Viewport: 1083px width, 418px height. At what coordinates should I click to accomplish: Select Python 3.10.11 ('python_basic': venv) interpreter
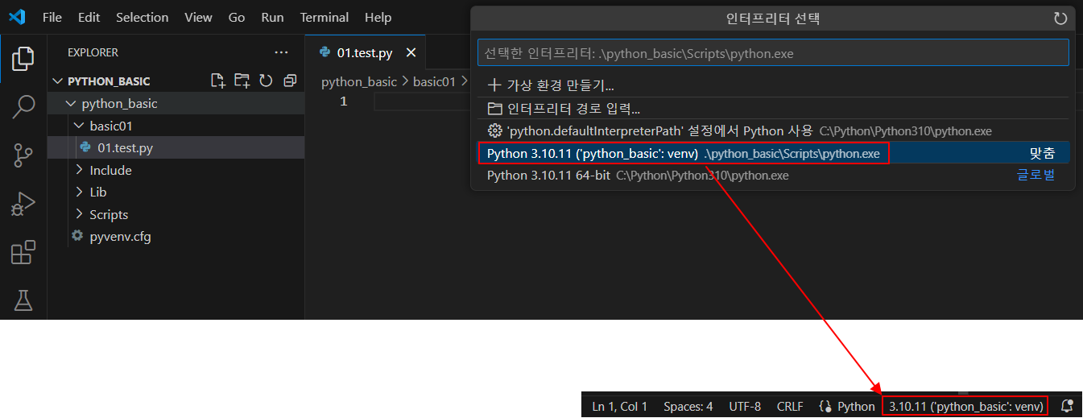(x=773, y=153)
